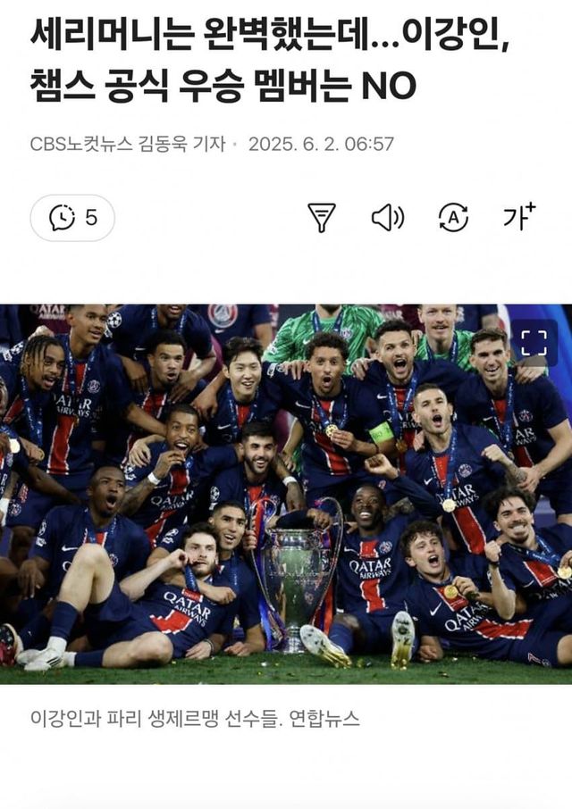Tap headline line 챔스 공식 우승 멤버는 NO

pos(223,86)
